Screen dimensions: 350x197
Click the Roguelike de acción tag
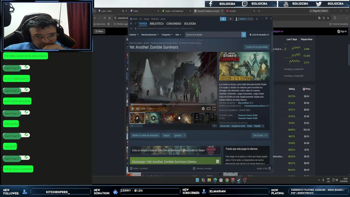(x=238, y=126)
